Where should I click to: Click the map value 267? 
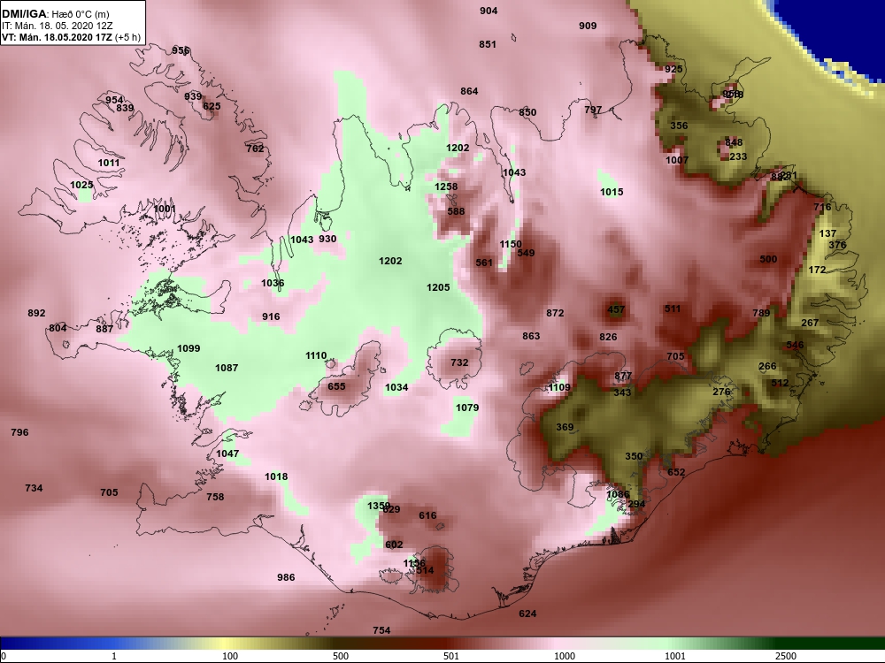810,323
